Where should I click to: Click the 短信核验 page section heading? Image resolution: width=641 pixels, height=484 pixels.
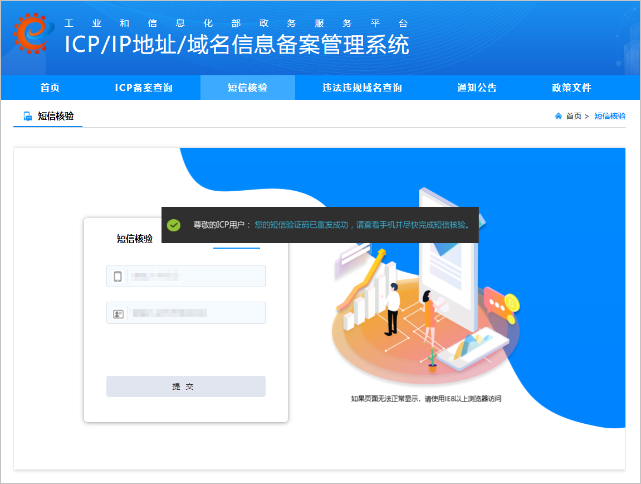tap(56, 117)
